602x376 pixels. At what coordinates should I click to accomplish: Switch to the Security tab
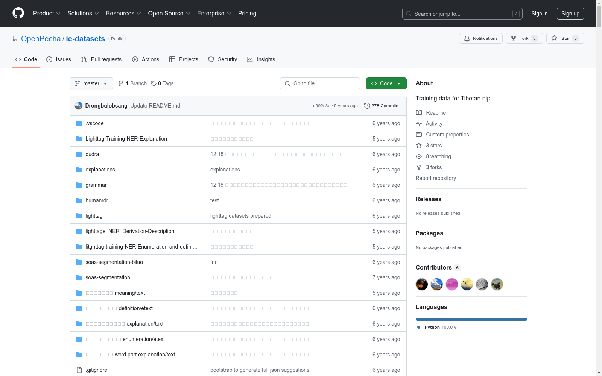coord(223,59)
